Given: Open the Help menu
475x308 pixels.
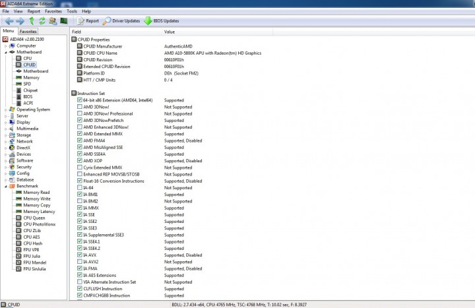Looking at the screenshot, I should 86,11.
